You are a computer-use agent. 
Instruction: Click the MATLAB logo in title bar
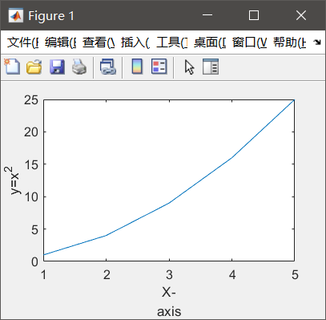[15, 15]
